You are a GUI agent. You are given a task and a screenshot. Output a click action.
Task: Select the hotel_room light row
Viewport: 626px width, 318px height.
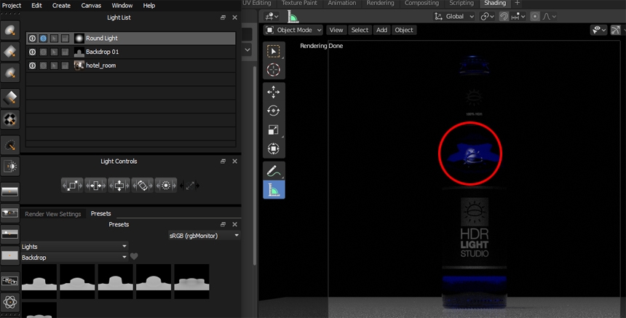pyautogui.click(x=131, y=65)
